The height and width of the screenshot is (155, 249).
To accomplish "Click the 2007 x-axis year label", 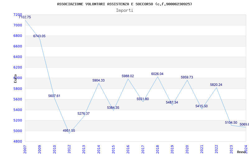I will tap(25, 149).
